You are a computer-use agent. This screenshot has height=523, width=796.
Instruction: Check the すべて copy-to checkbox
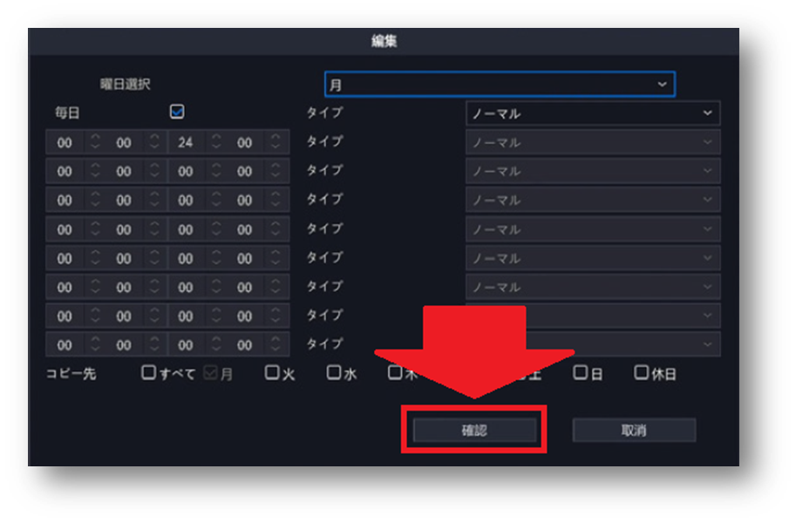tap(148, 373)
